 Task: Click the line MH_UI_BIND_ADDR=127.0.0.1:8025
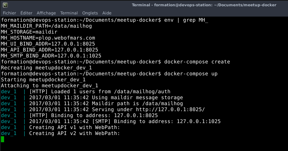pyautogui.click(x=48, y=44)
